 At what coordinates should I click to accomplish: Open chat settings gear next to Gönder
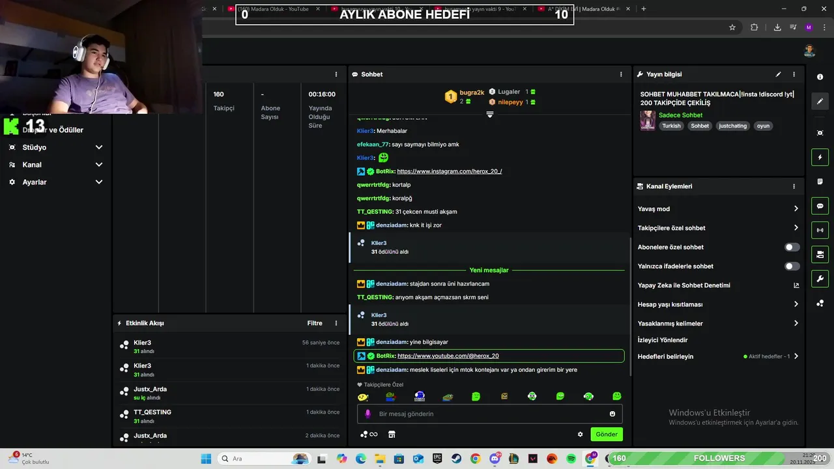(580, 434)
